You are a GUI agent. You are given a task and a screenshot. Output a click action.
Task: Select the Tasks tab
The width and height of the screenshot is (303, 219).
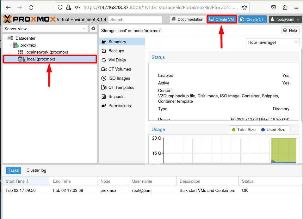pyautogui.click(x=13, y=170)
